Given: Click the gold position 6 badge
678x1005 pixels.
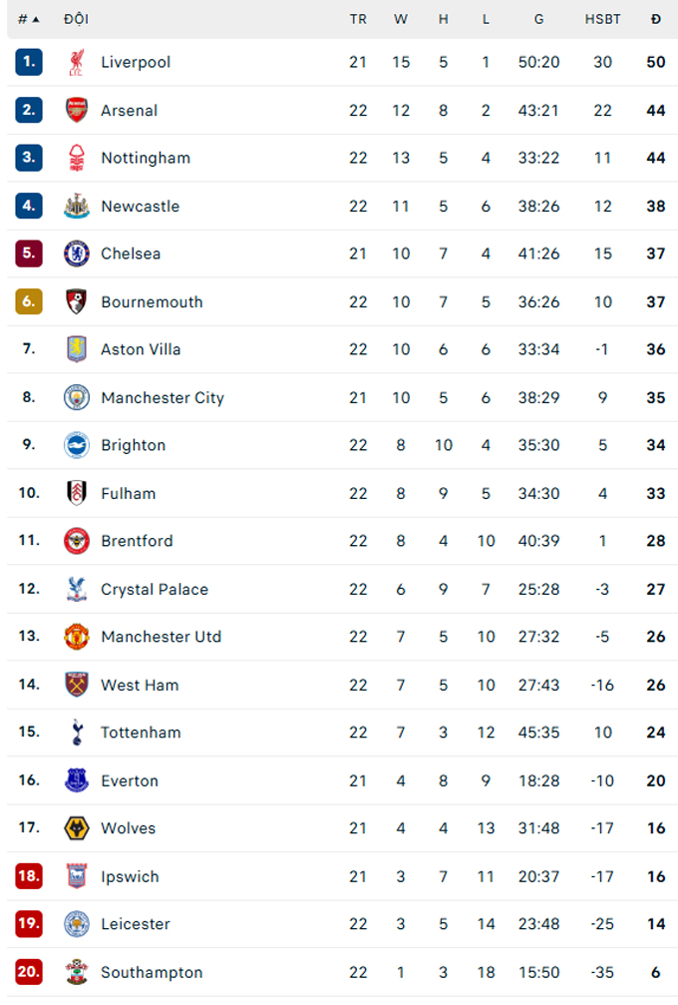Looking at the screenshot, I should pyautogui.click(x=29, y=301).
